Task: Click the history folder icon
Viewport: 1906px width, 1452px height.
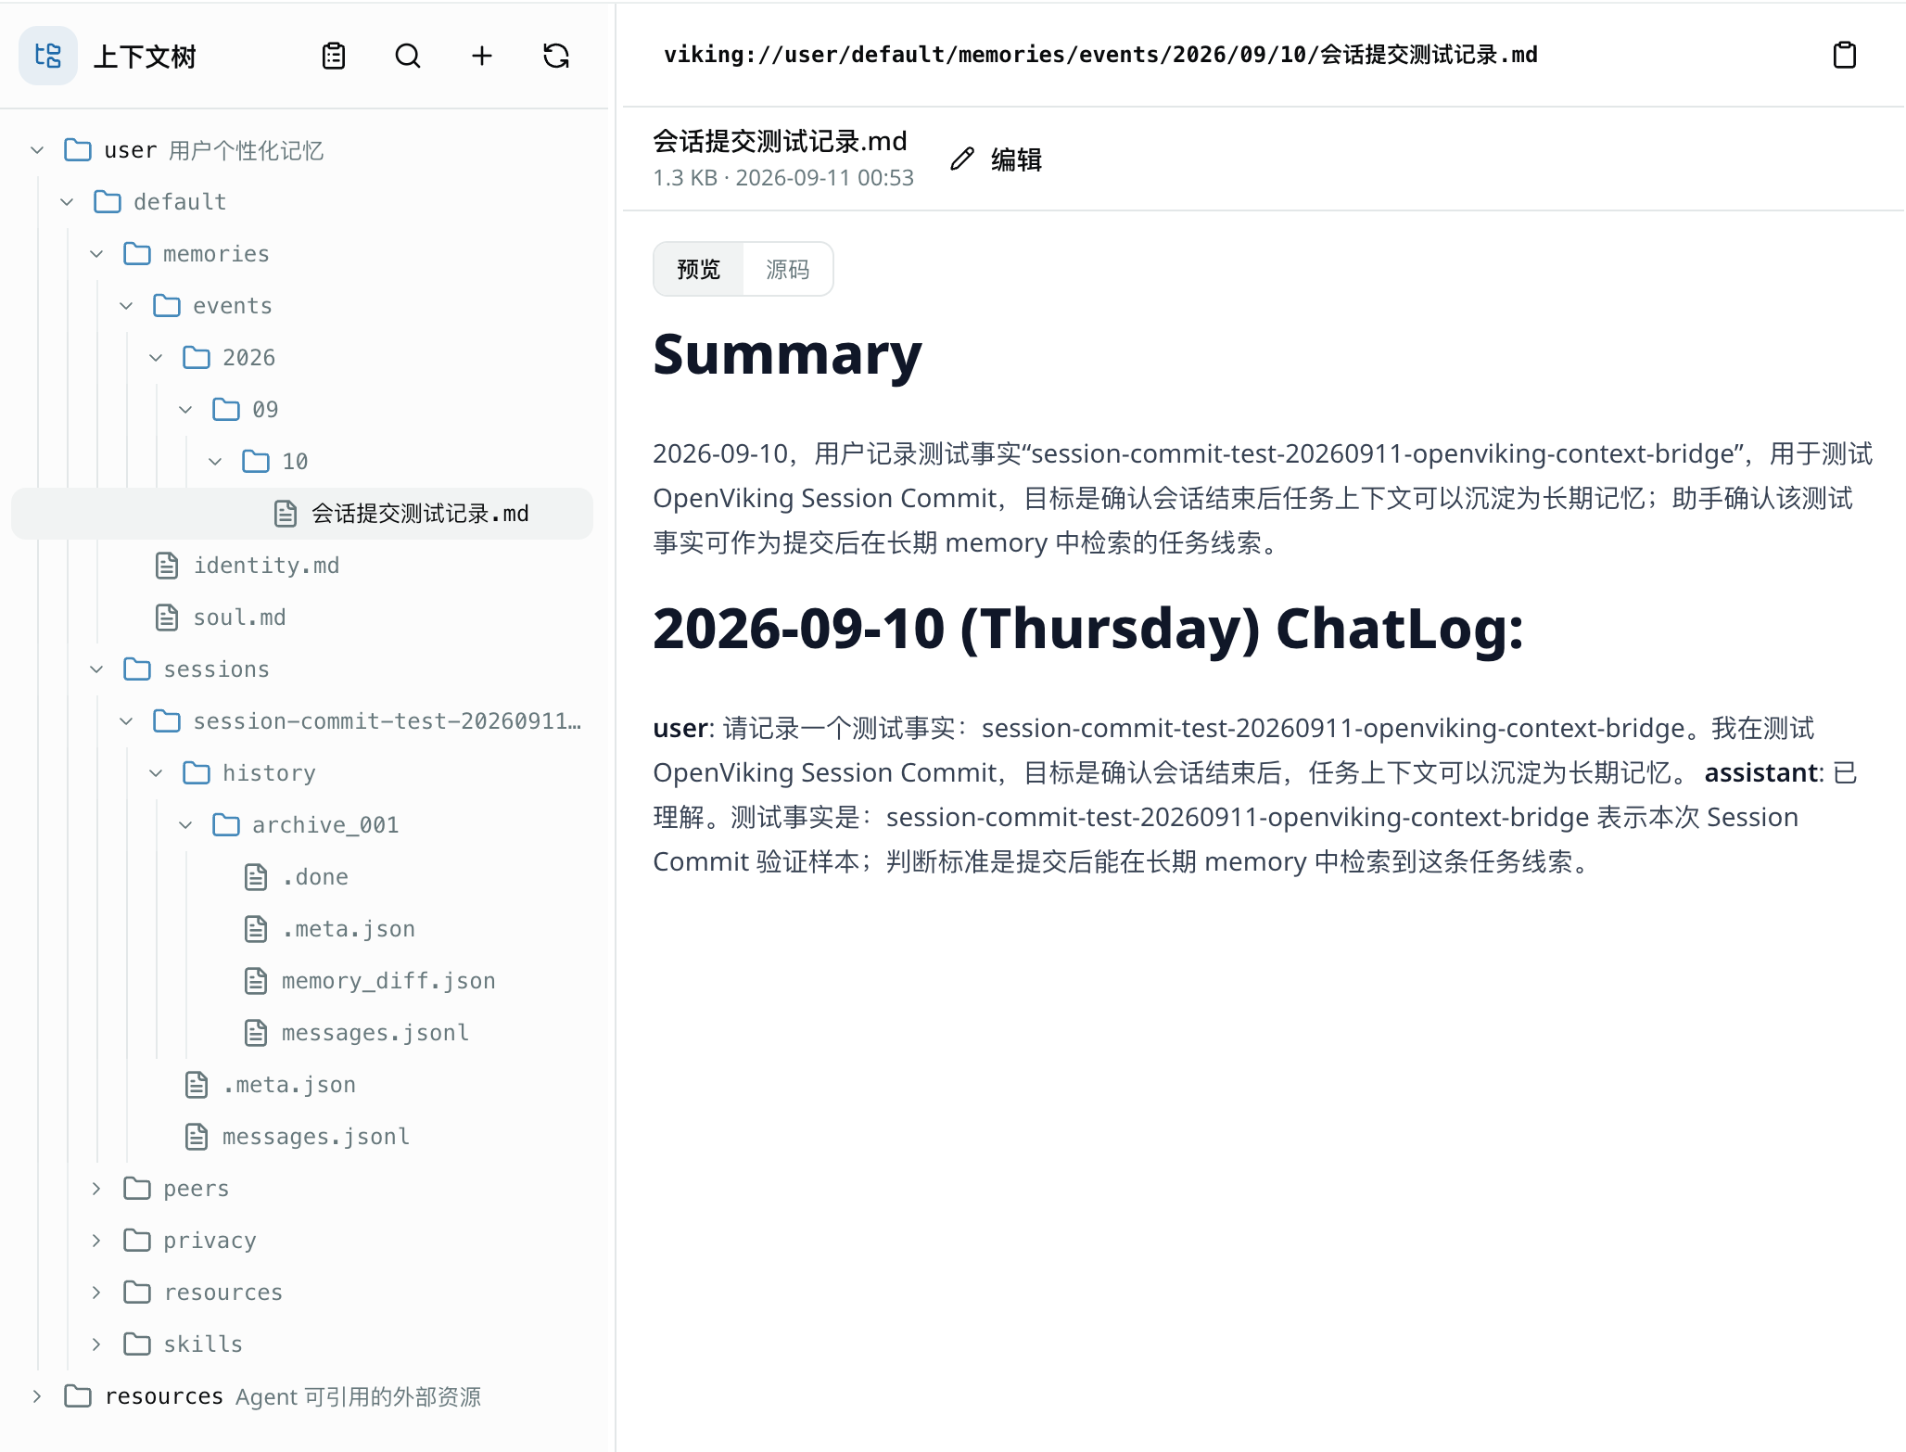Action: (197, 772)
